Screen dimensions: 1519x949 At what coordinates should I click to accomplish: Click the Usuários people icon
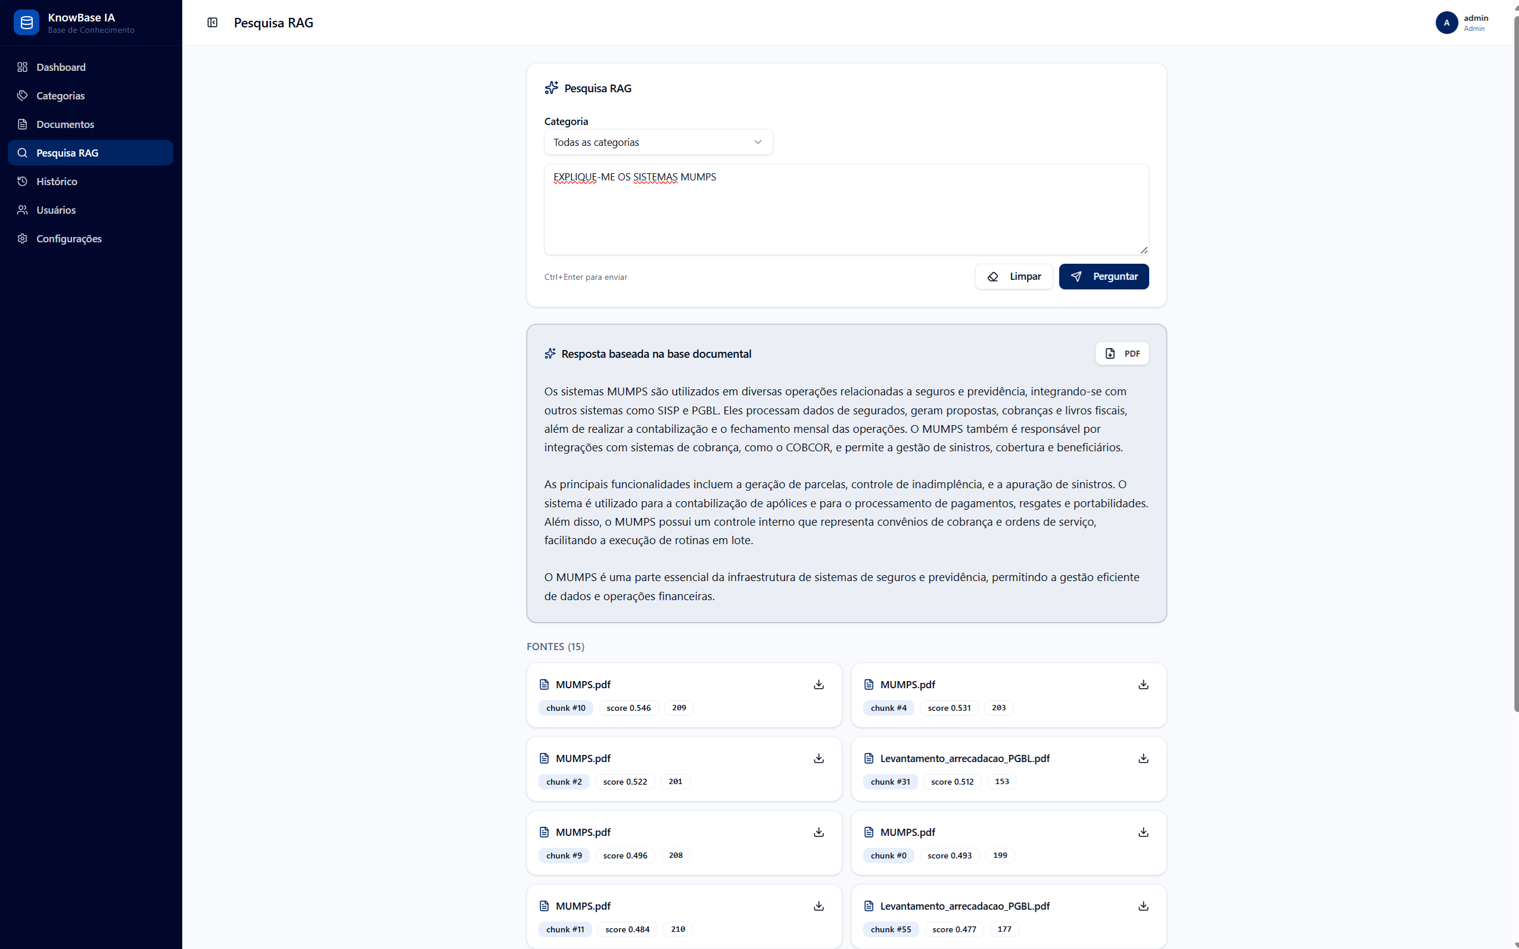click(x=23, y=210)
